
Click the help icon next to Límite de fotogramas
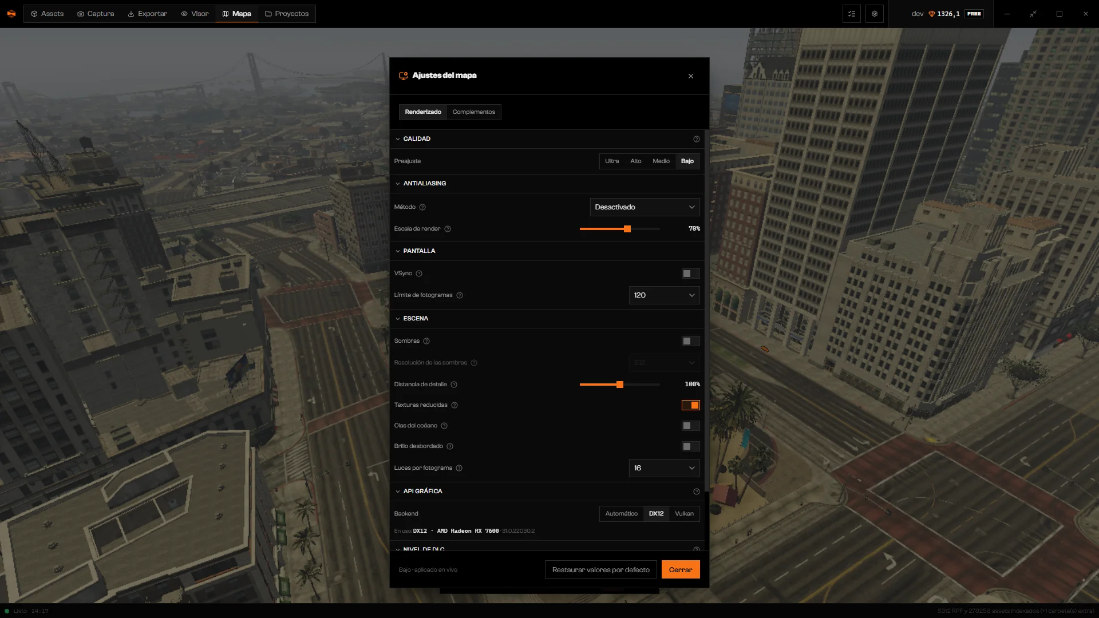coord(460,295)
